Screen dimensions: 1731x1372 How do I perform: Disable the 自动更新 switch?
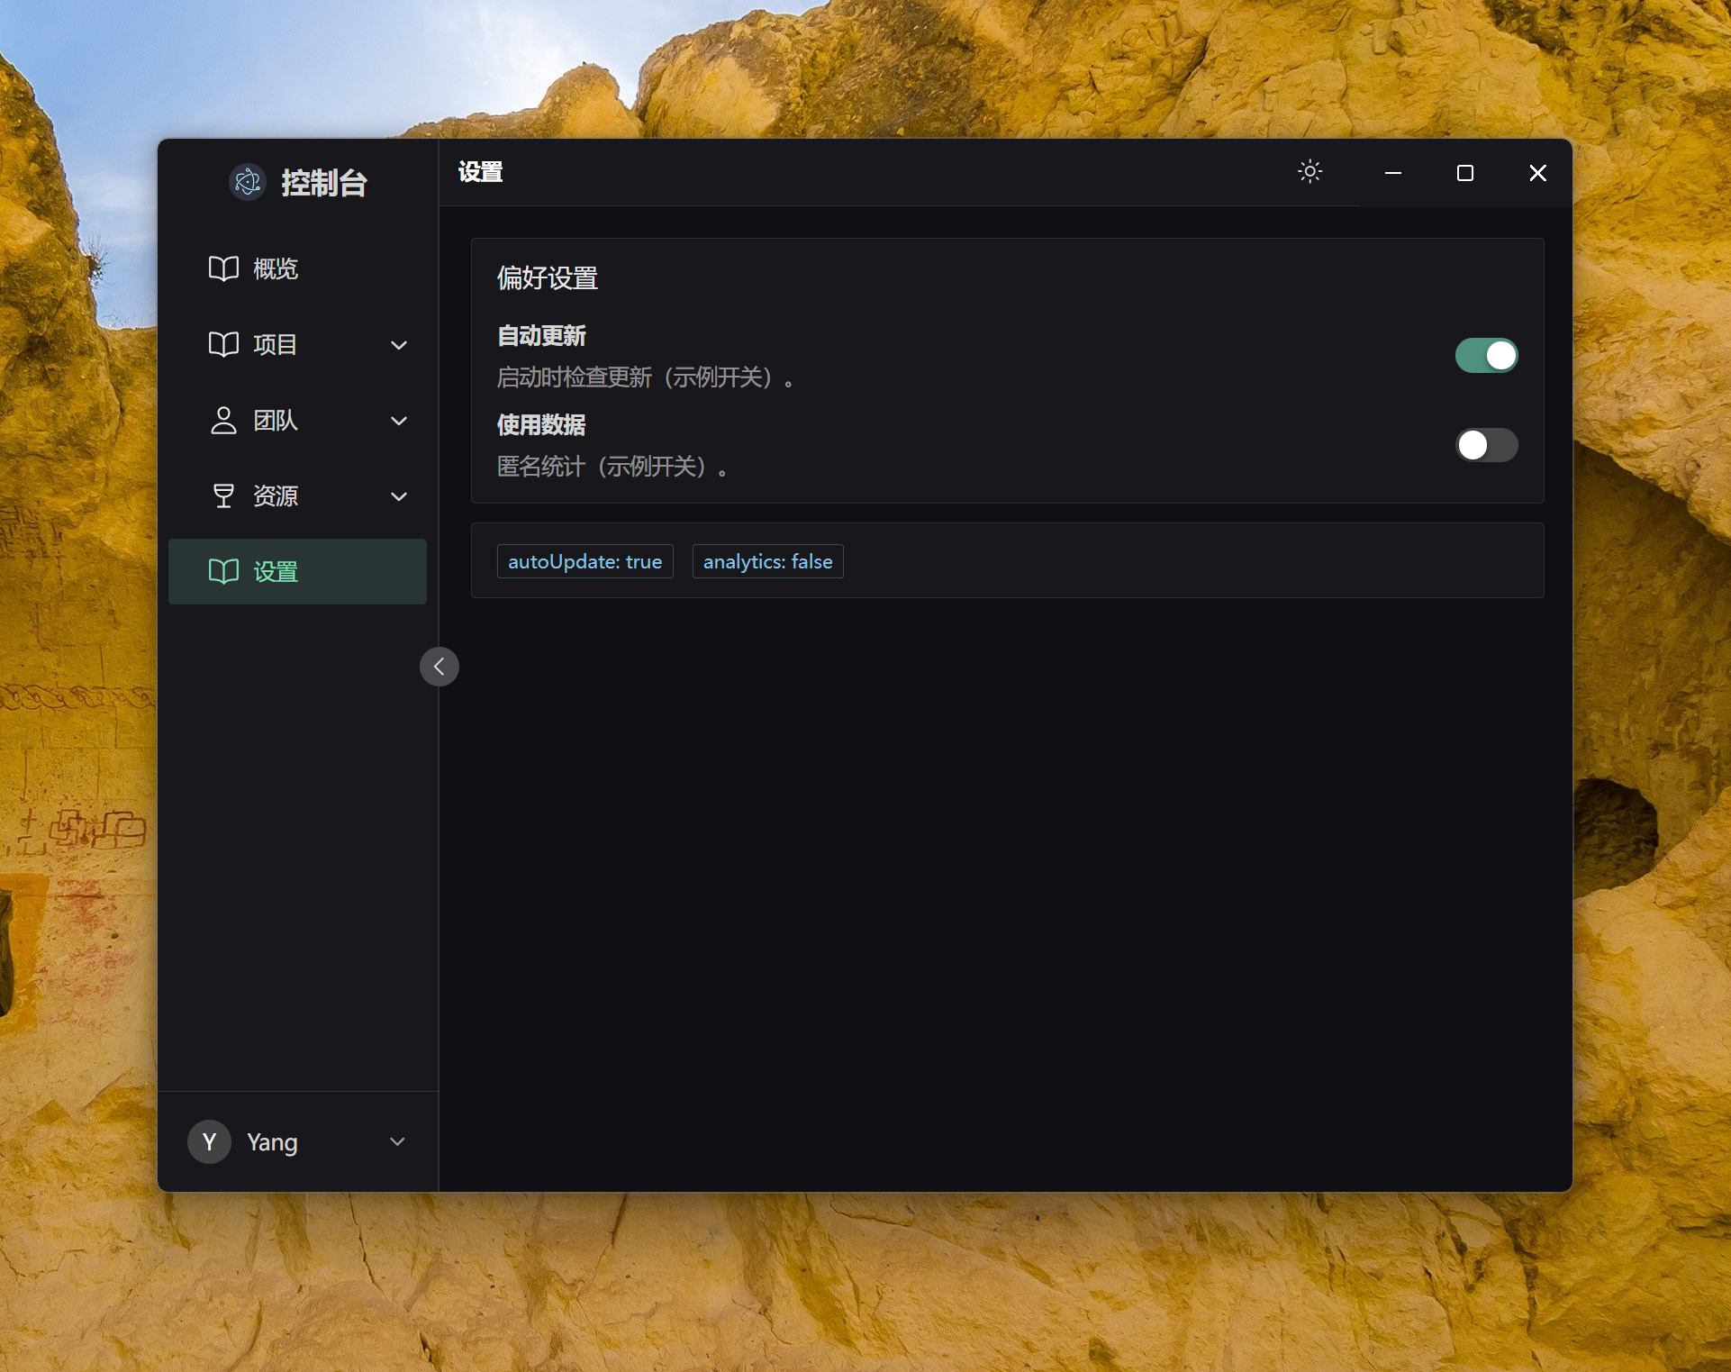(x=1486, y=355)
